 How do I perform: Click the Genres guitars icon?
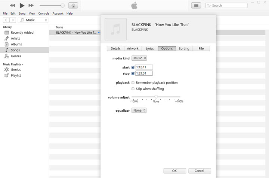pos(6,56)
